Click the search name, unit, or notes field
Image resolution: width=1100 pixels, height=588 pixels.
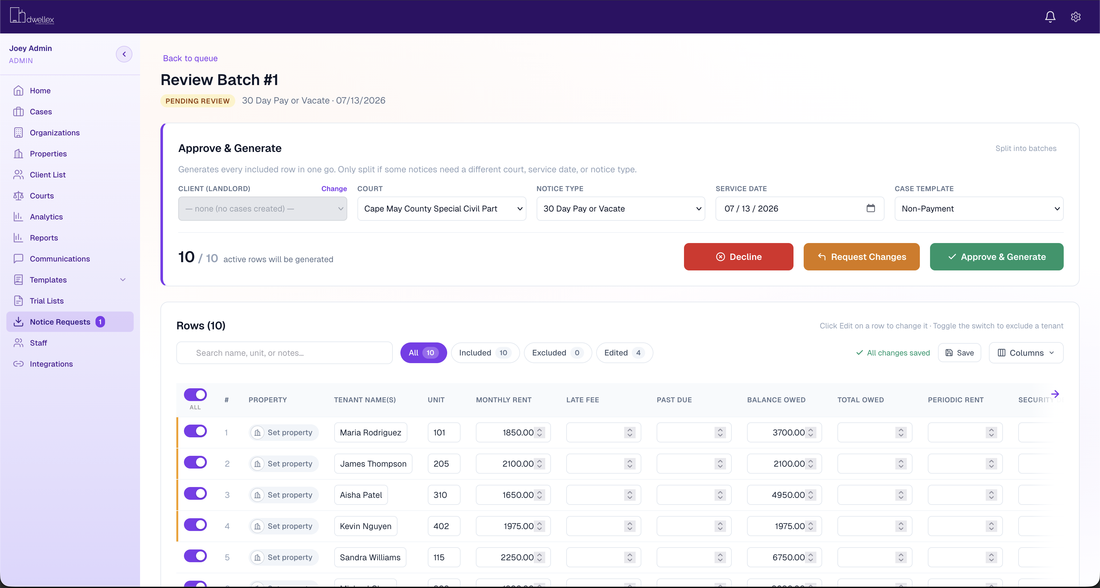(285, 353)
